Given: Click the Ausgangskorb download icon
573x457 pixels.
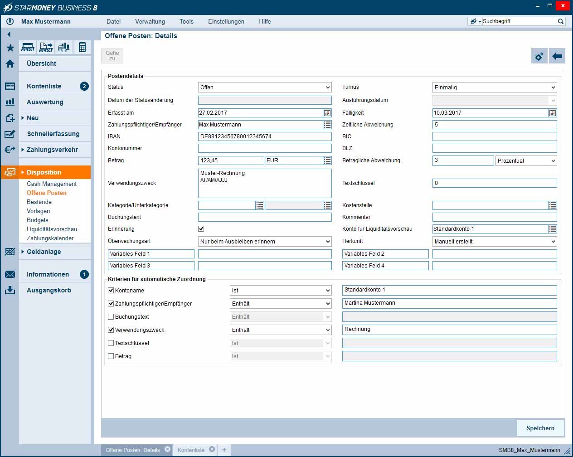Looking at the screenshot, I should (x=10, y=290).
